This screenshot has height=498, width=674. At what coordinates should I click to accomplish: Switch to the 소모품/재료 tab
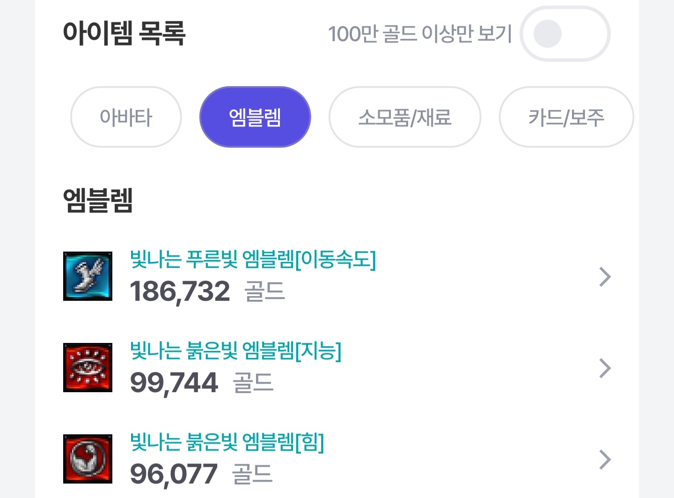tap(405, 117)
